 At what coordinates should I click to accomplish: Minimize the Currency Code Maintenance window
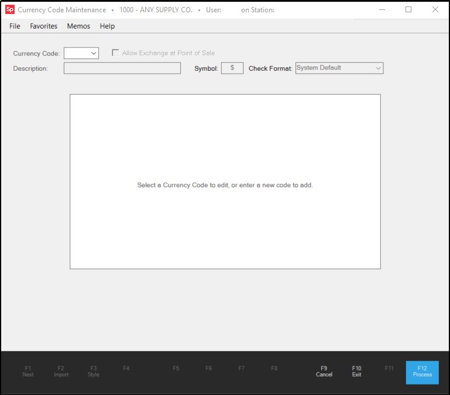pos(382,9)
